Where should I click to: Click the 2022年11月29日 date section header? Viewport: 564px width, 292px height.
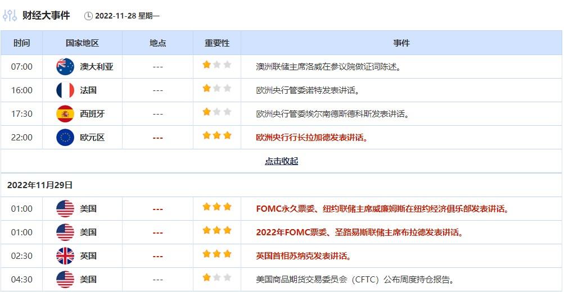click(40, 185)
